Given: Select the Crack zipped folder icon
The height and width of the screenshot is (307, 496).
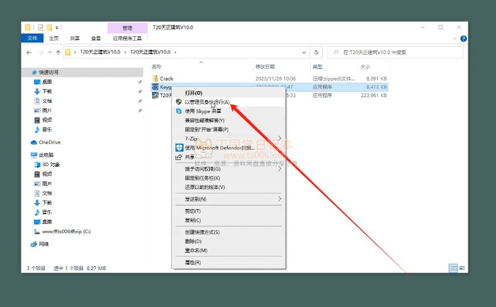Looking at the screenshot, I should 155,78.
